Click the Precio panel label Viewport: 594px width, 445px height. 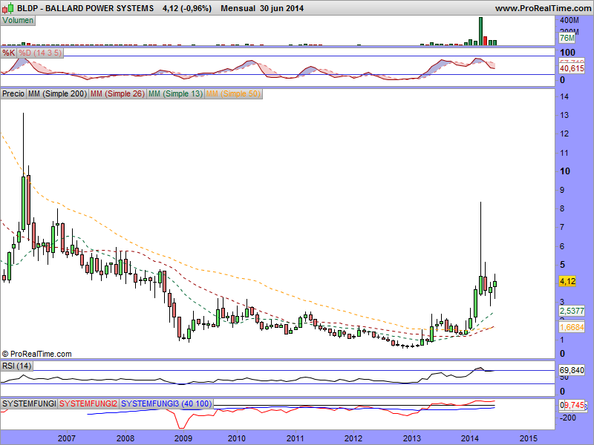(13, 93)
